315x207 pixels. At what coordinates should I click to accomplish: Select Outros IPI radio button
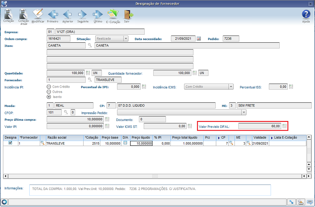coord(49,92)
